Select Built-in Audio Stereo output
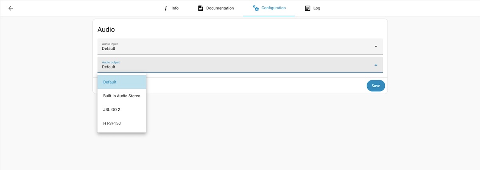This screenshot has width=480, height=170. tap(122, 96)
